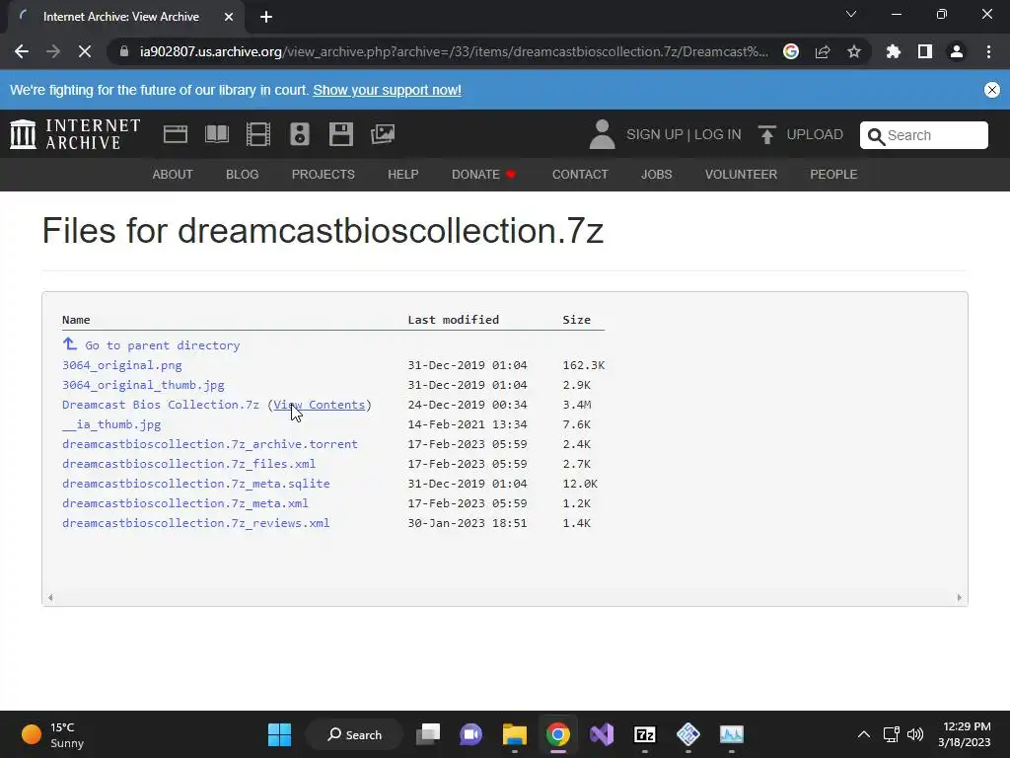The height and width of the screenshot is (758, 1010).
Task: Open 3064_original.png file link
Action: click(x=122, y=365)
